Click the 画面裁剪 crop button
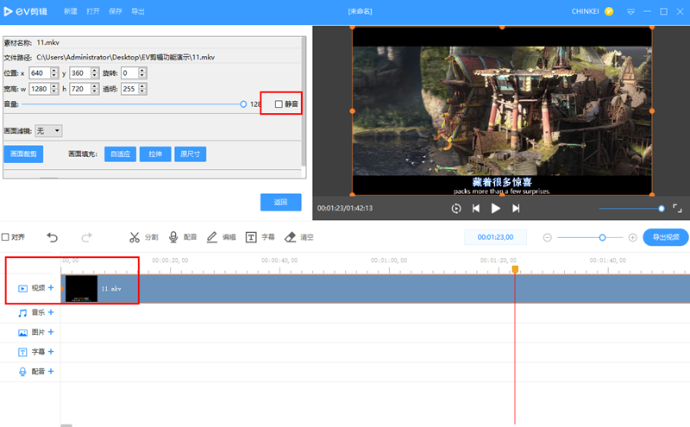Viewport: 690px width, 427px height. 24,154
